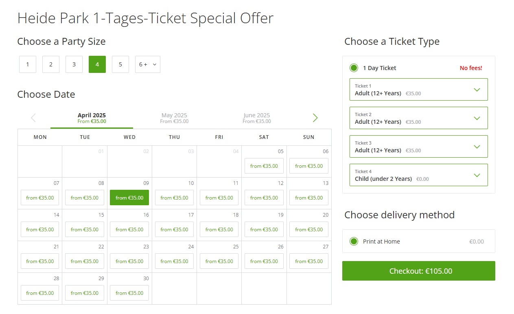Click the next month arrow
The image size is (514, 314).
[315, 118]
